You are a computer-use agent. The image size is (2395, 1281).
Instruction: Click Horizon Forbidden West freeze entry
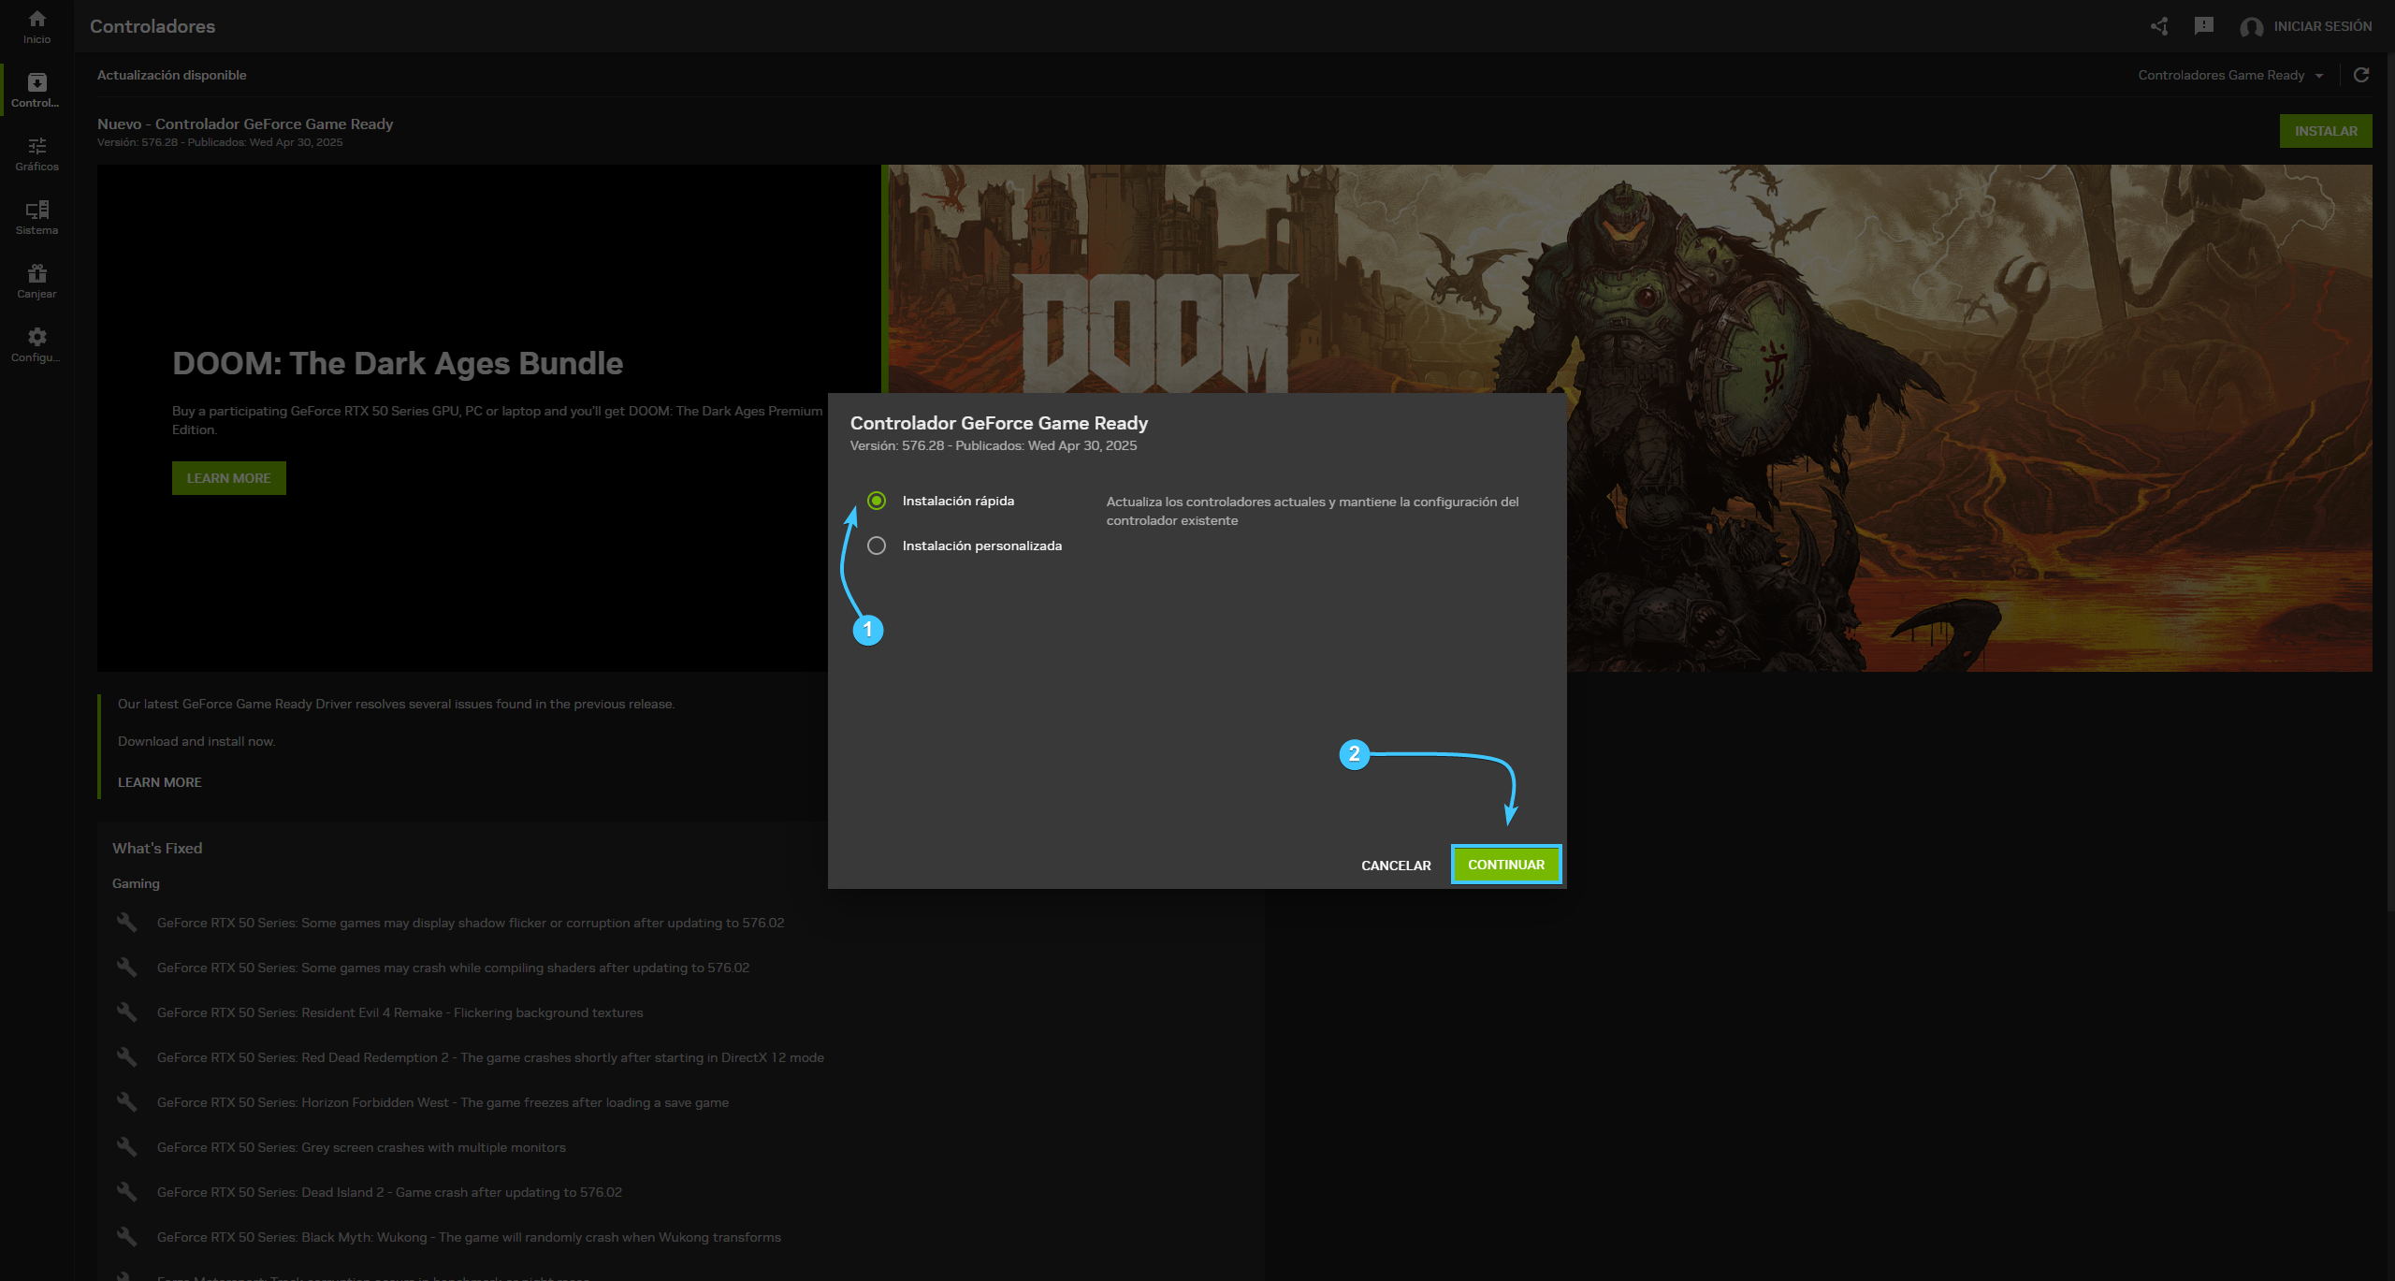point(443,1102)
